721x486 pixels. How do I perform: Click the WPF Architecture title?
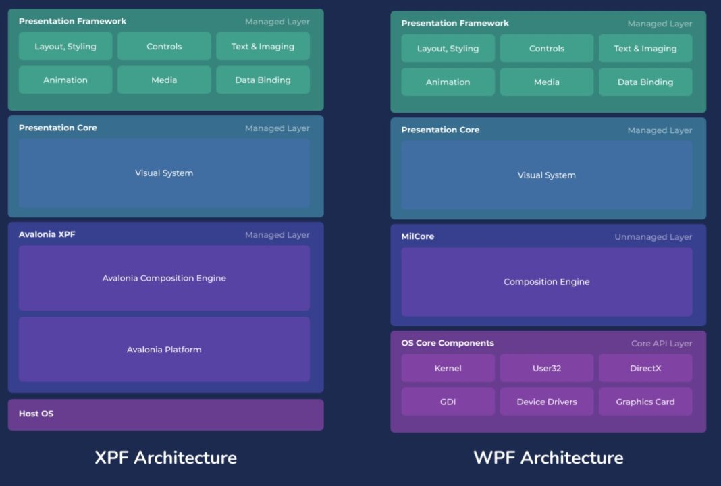(548, 458)
